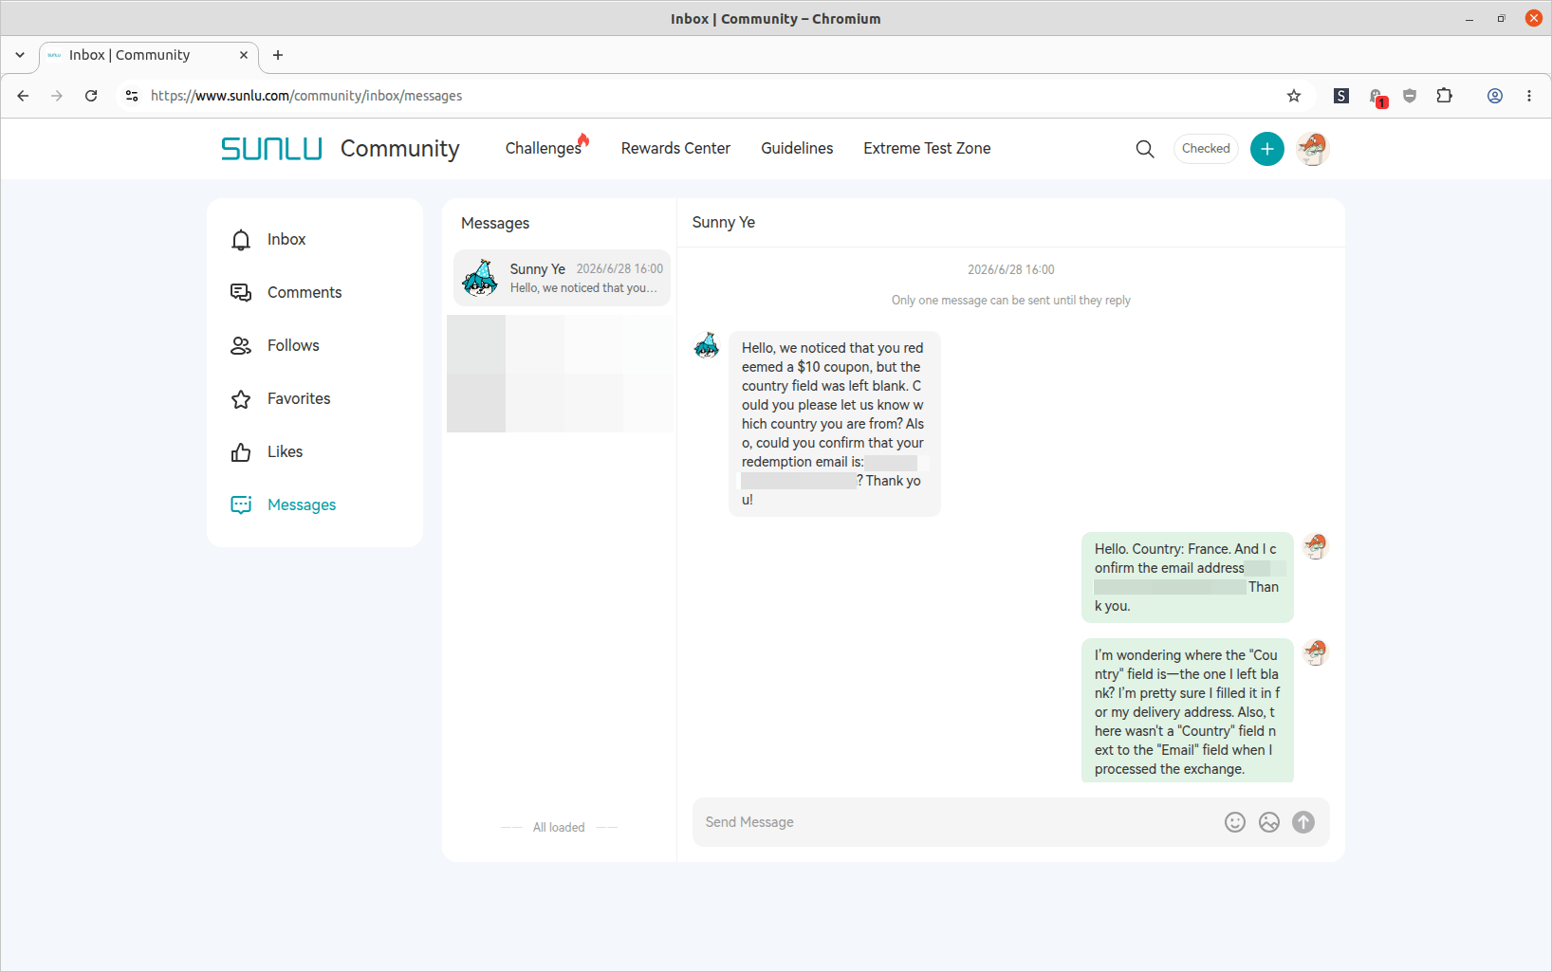
Task: Click your avatar beside the Country field message
Action: click(x=1315, y=652)
